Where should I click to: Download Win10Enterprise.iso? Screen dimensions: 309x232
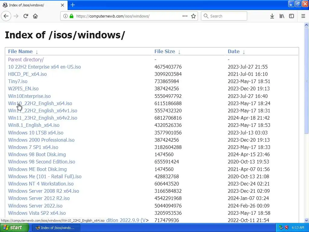tap(29, 96)
